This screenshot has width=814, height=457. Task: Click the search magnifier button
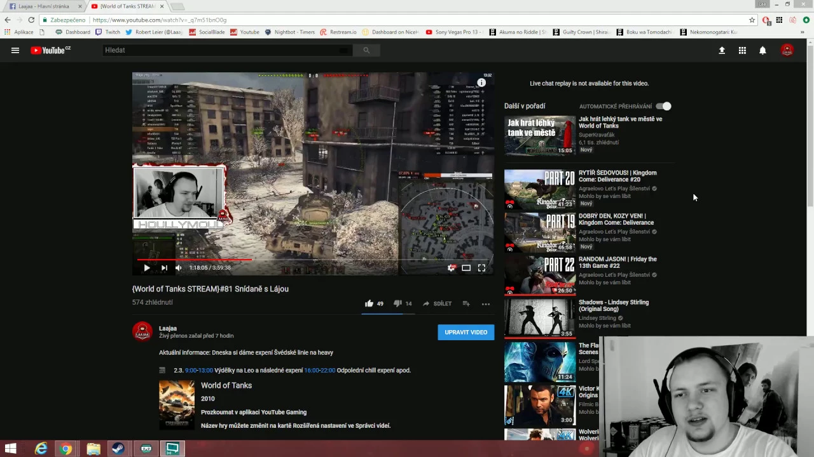point(366,50)
